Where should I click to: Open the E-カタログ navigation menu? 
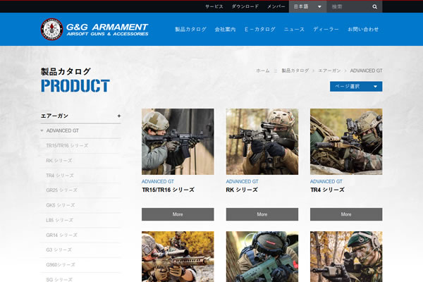coord(259,29)
